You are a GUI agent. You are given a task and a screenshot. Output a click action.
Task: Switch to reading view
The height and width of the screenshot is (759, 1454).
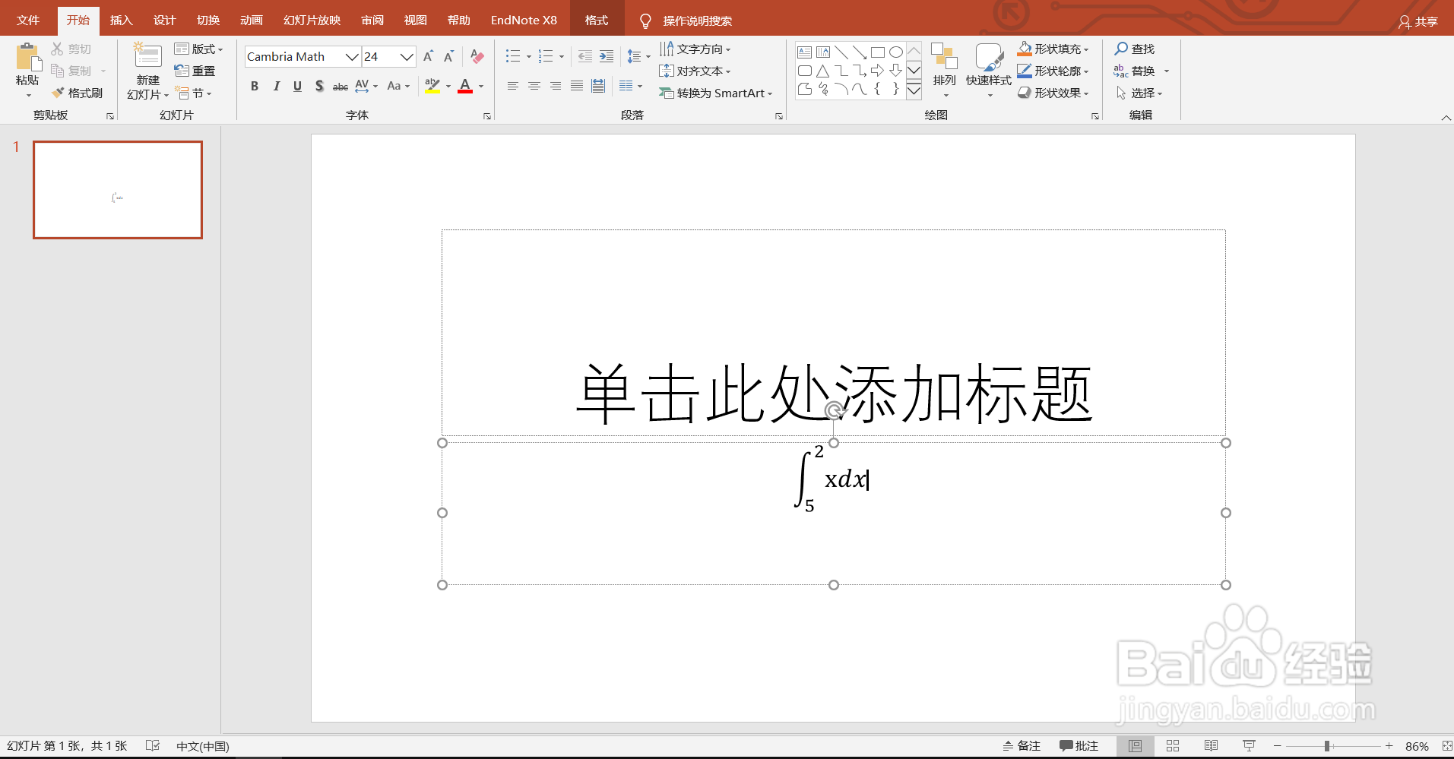1211,746
